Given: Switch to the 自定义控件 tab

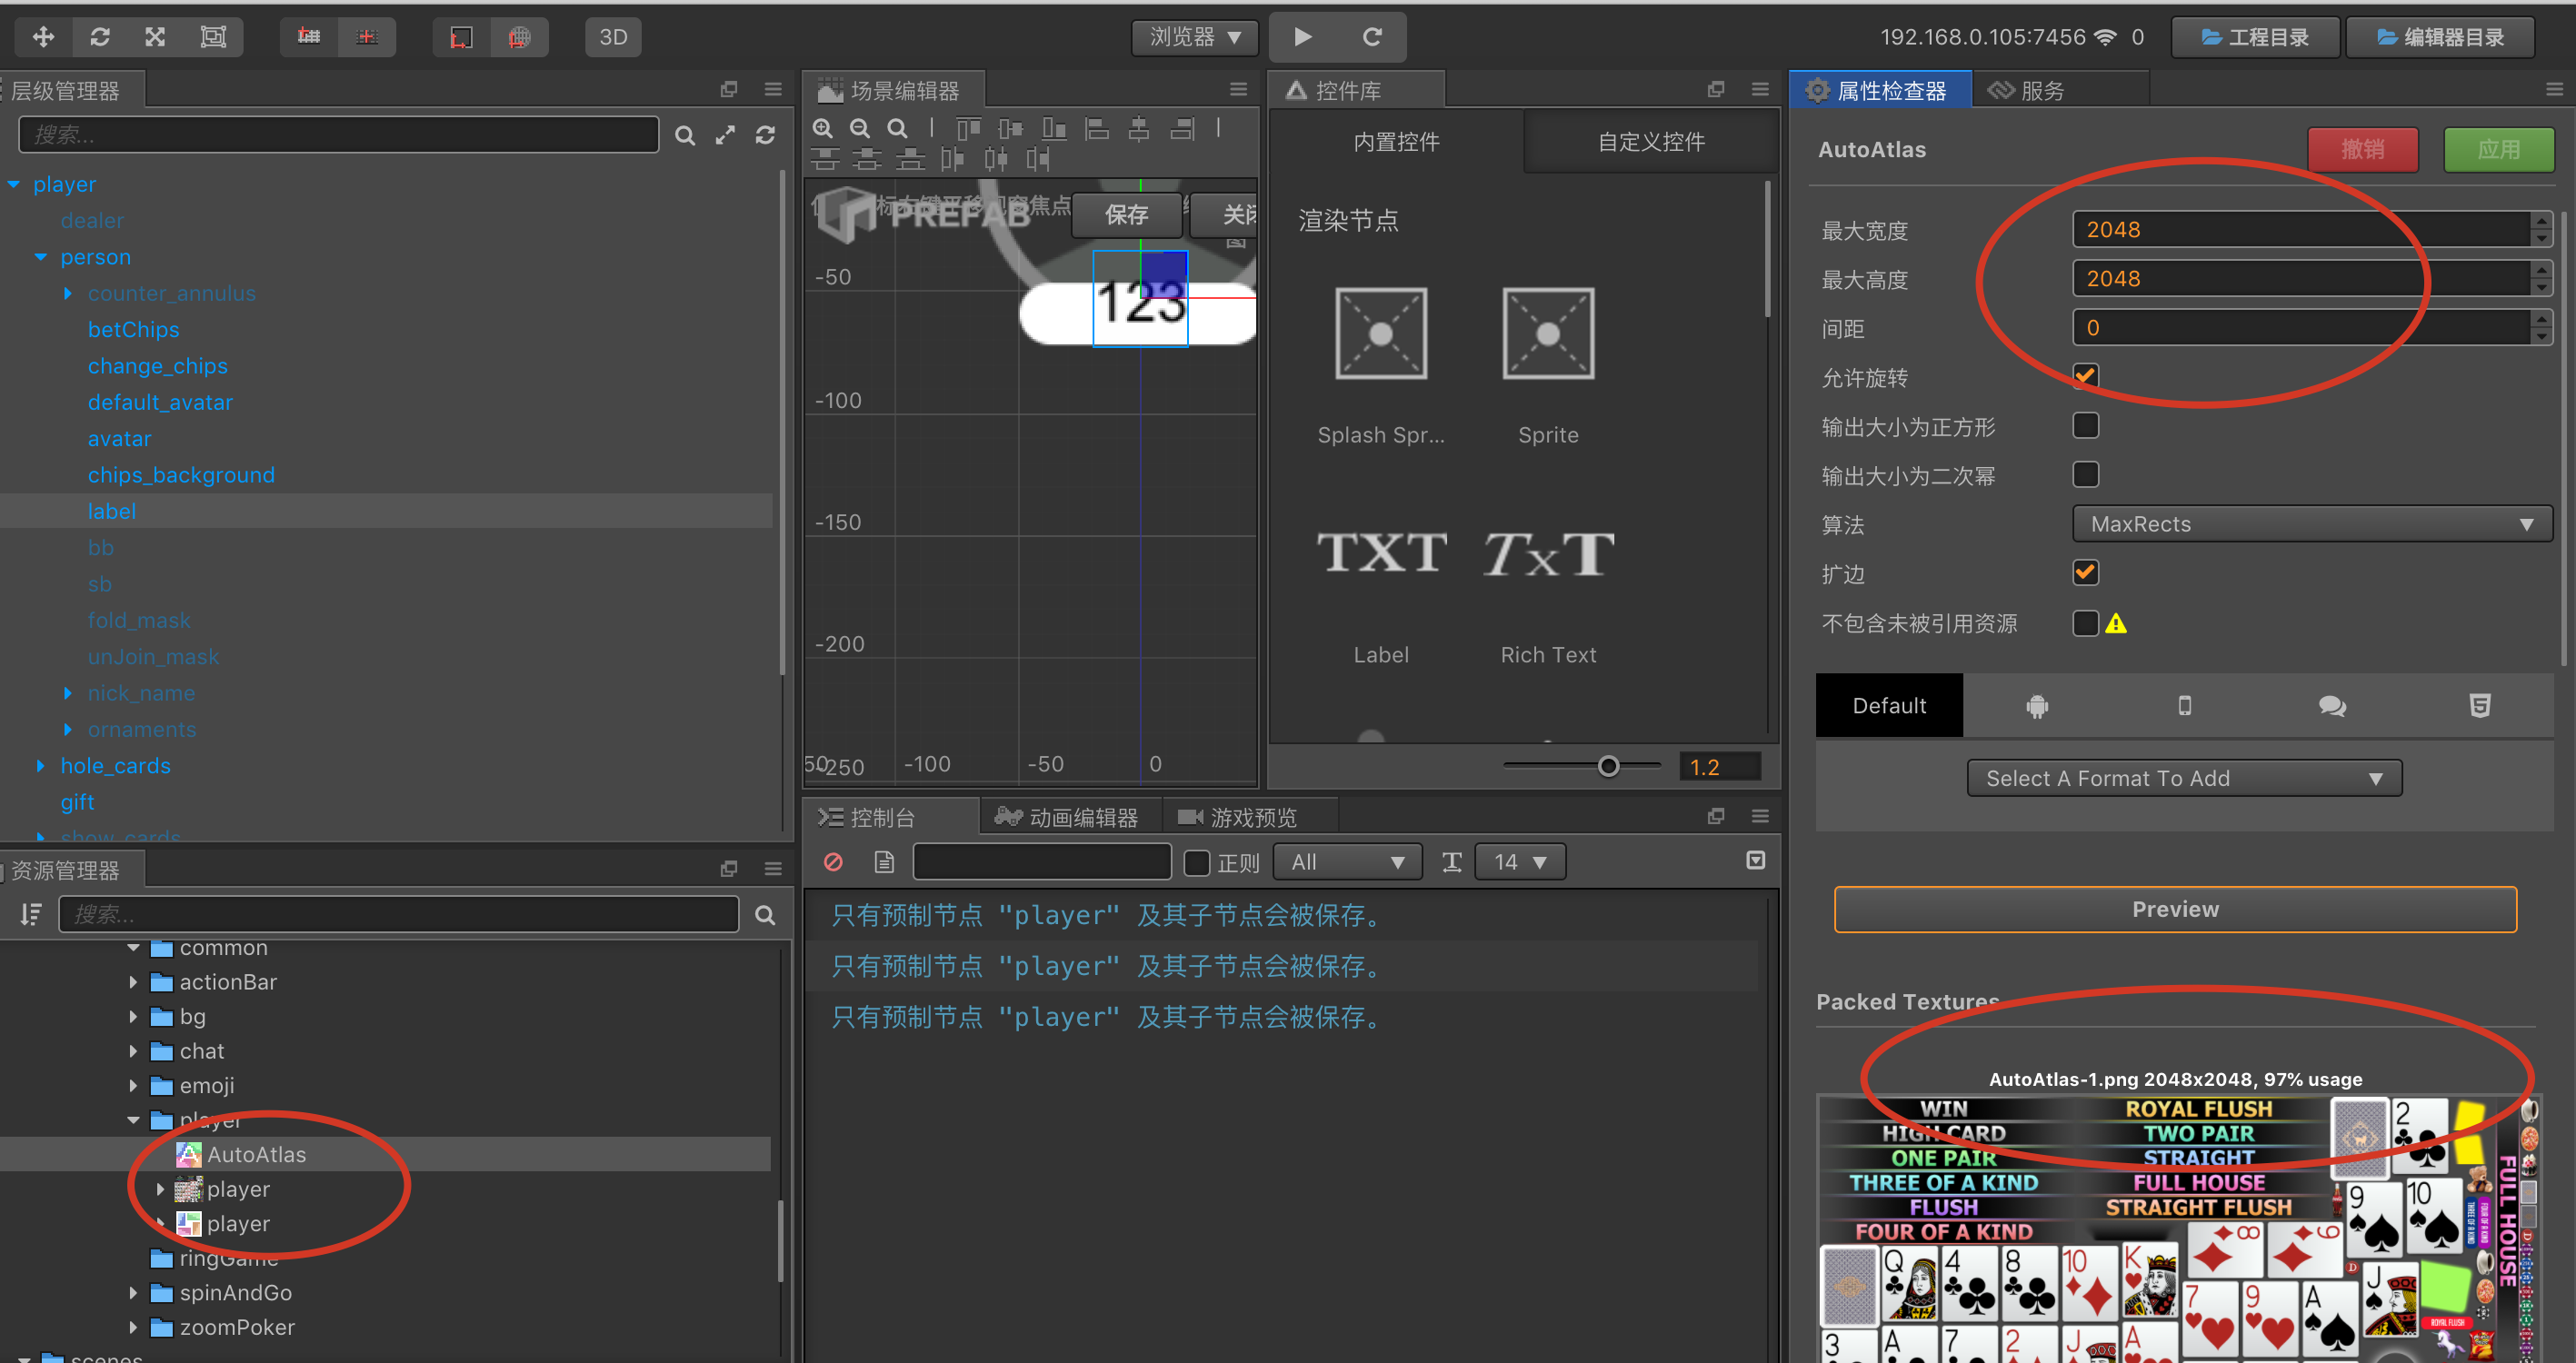Looking at the screenshot, I should click(x=1650, y=142).
